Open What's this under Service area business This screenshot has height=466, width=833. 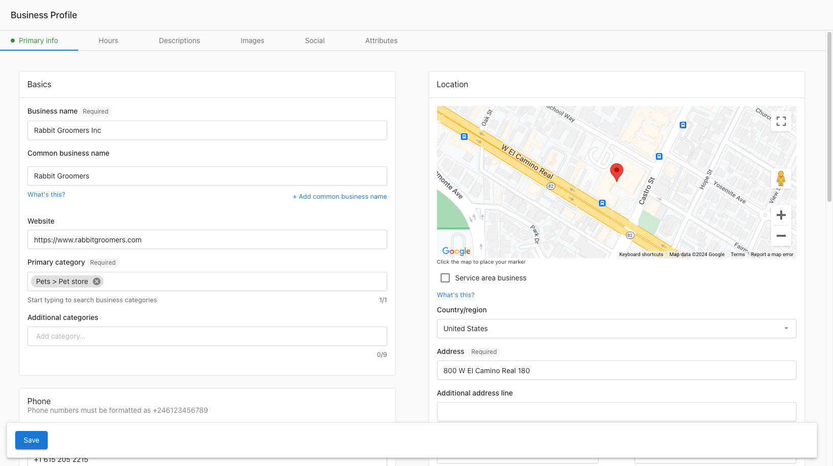456,295
